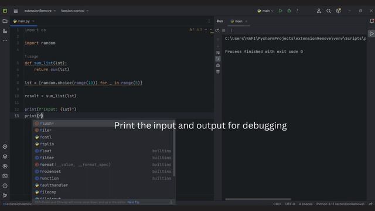Click the sum_list function name definition
This screenshot has width=375, height=211.
coord(43,63)
